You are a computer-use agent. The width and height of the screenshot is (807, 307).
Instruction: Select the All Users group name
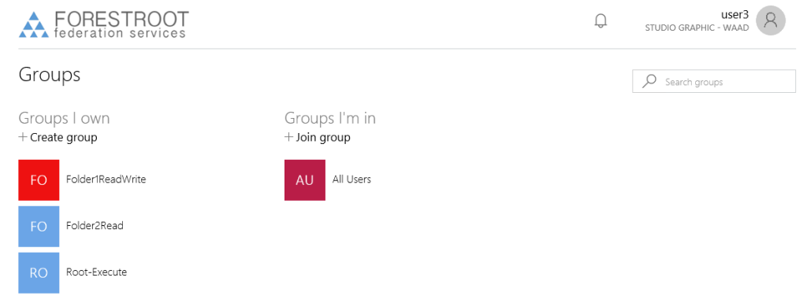[351, 179]
